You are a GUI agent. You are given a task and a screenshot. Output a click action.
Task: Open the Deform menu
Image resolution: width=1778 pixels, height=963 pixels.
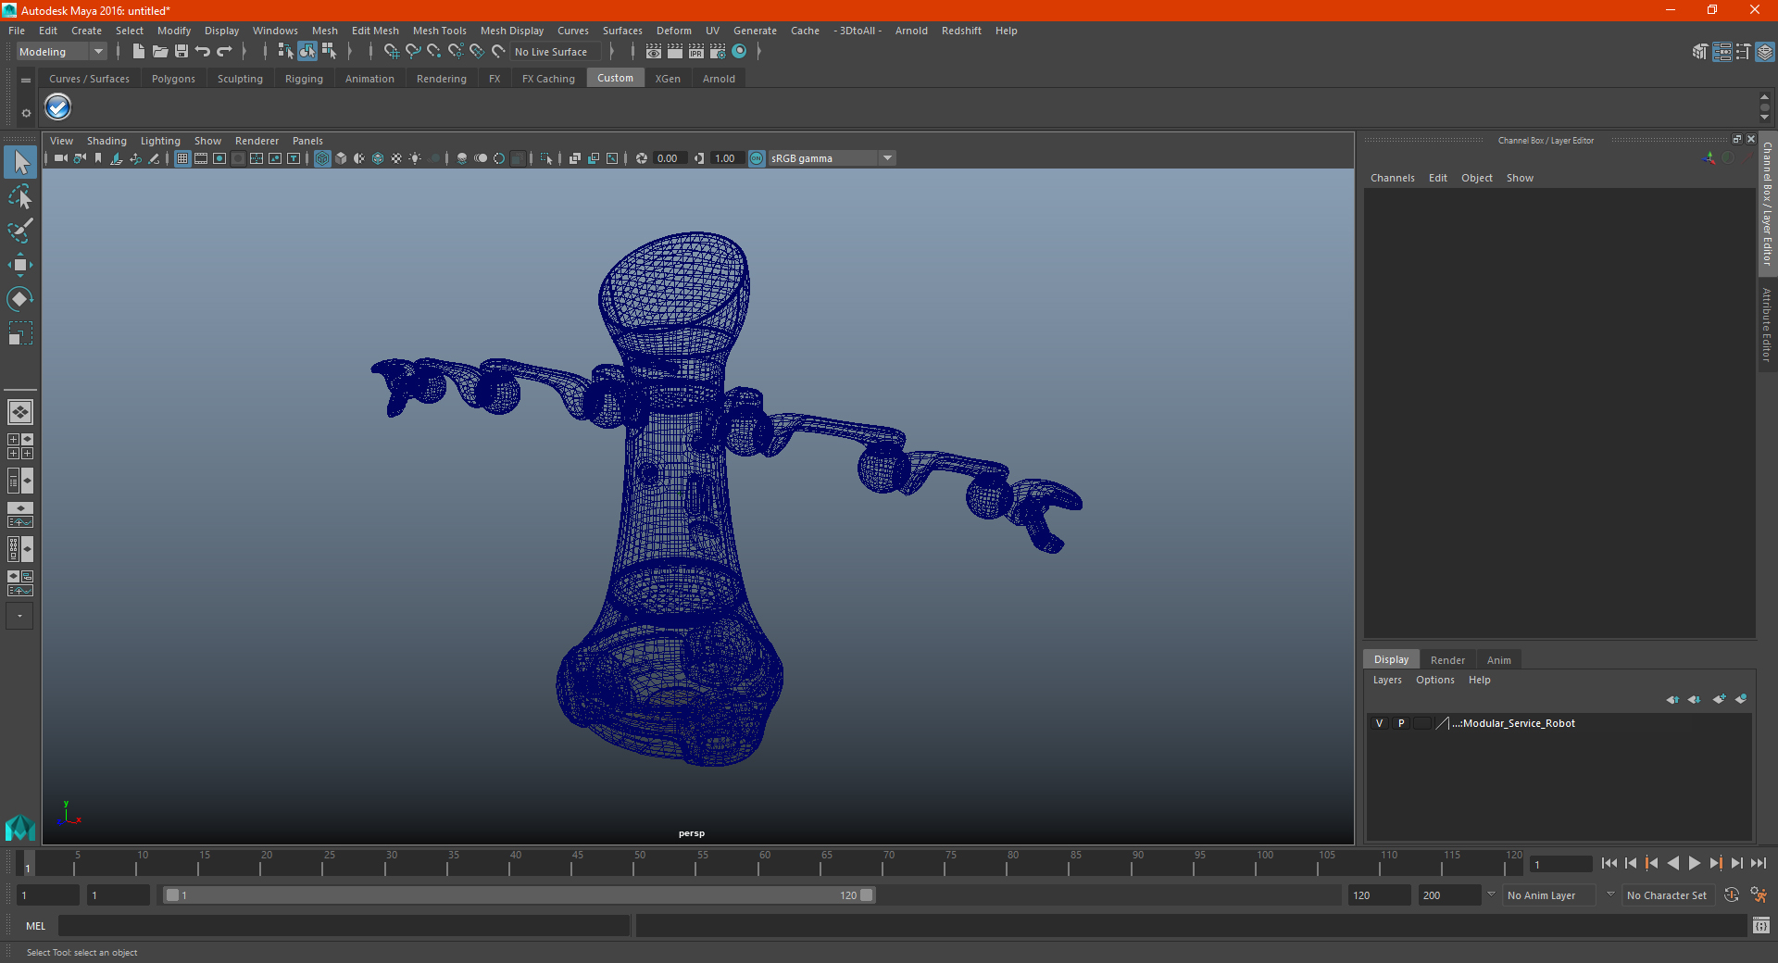pyautogui.click(x=674, y=31)
